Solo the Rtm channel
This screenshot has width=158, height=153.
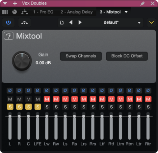[x=130, y=107]
